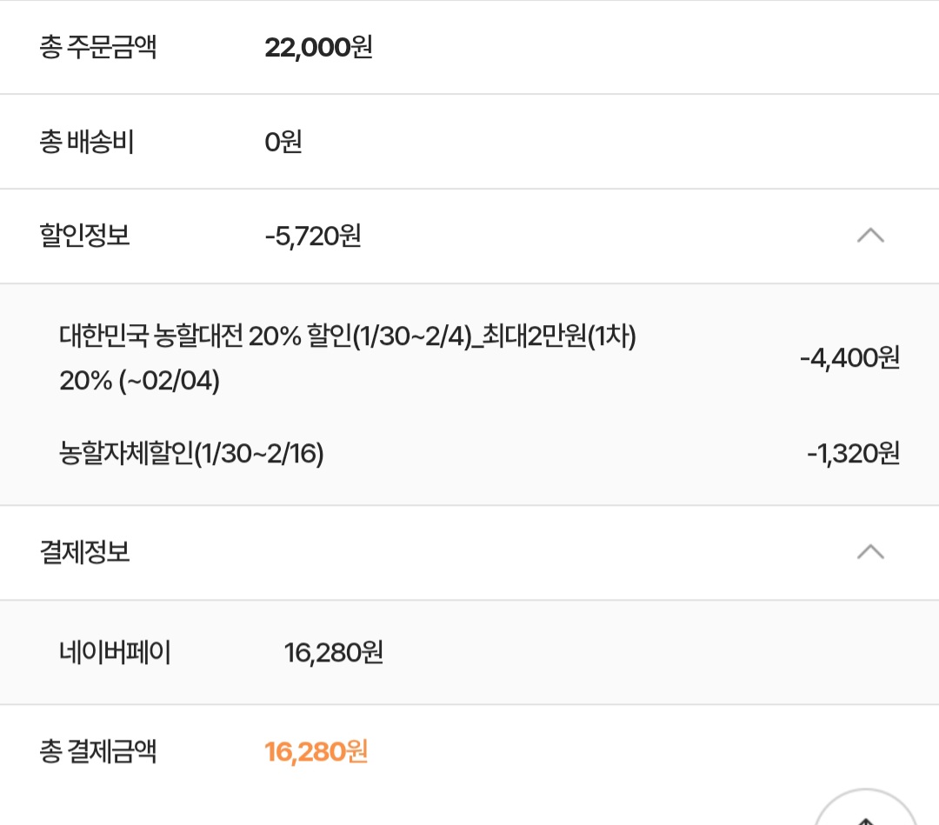The height and width of the screenshot is (825, 939).
Task: Click the 총 배송비 label
Action: pyautogui.click(x=86, y=142)
